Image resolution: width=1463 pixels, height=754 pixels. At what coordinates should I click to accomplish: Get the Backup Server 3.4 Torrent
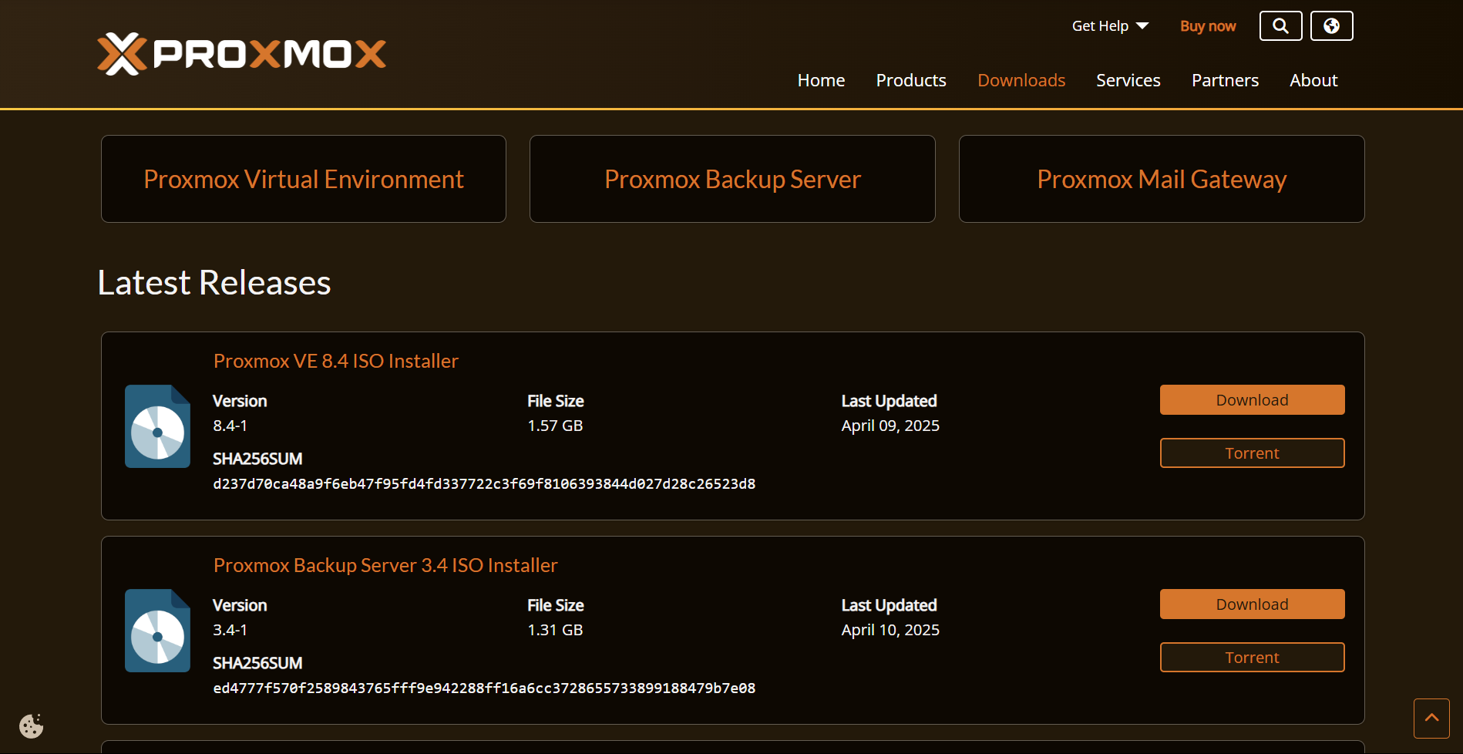tap(1252, 658)
